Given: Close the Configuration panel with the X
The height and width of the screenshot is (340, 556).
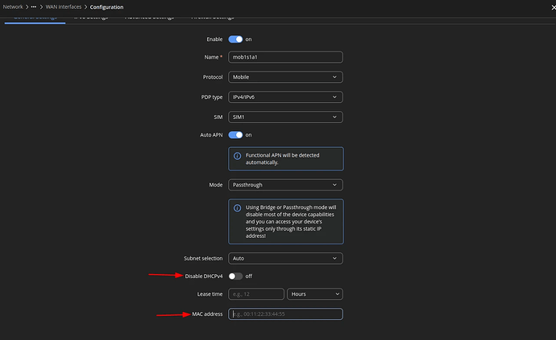Looking at the screenshot, I should [553, 7].
